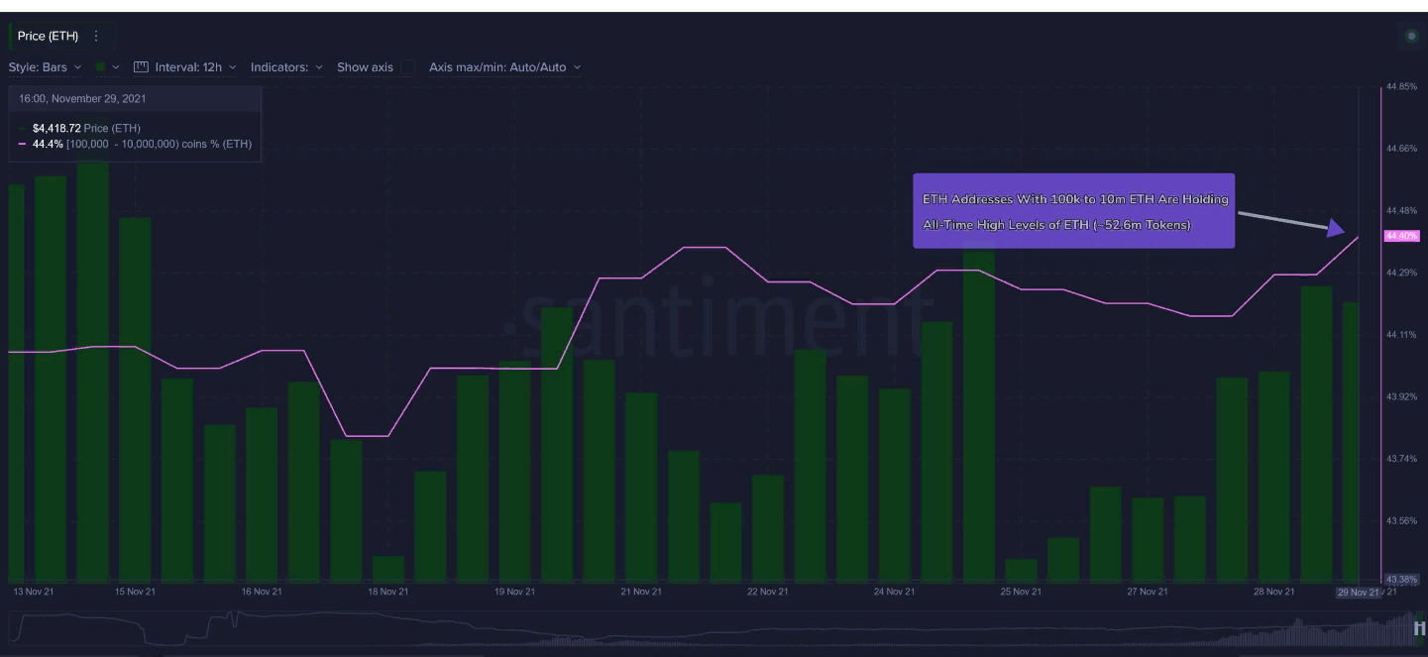This screenshot has width=1428, height=657.
Task: Click the circular indicator icon top right
Action: pyautogui.click(x=1411, y=37)
